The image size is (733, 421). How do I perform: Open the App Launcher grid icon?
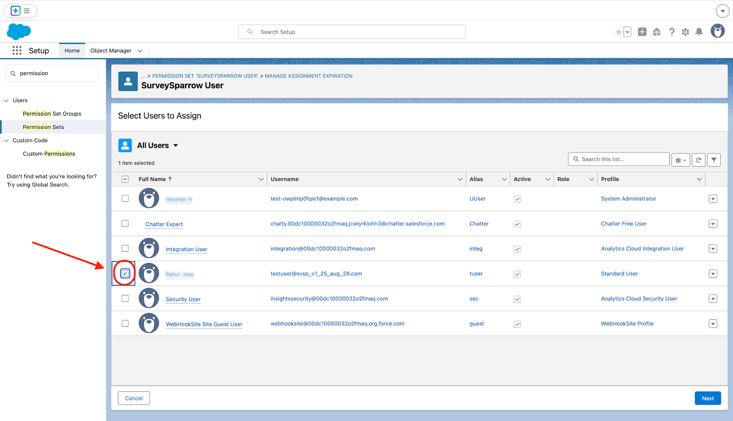click(x=17, y=51)
